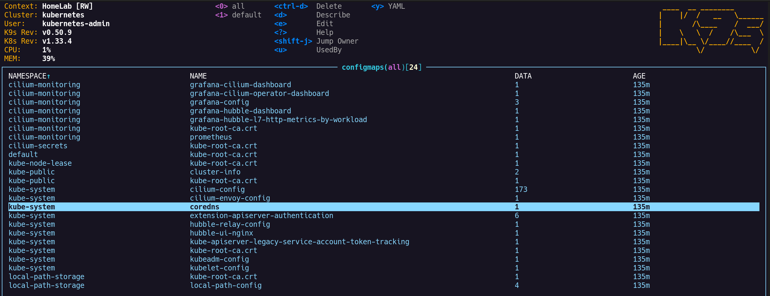Click data value 6 for extension-apiserver-authentication
Screen dimensions: 770x296
pos(517,216)
